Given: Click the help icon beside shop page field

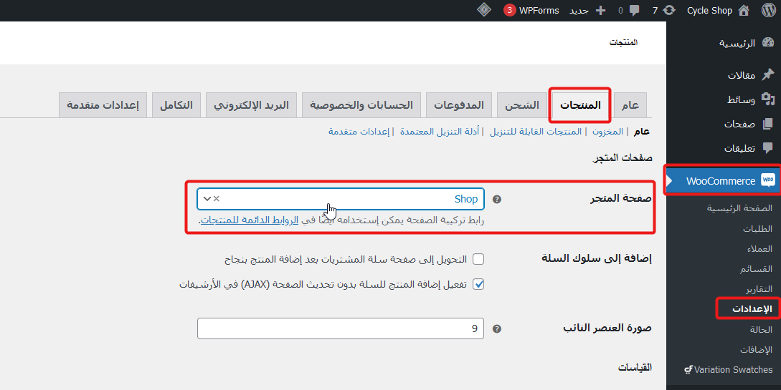Looking at the screenshot, I should click(496, 199).
